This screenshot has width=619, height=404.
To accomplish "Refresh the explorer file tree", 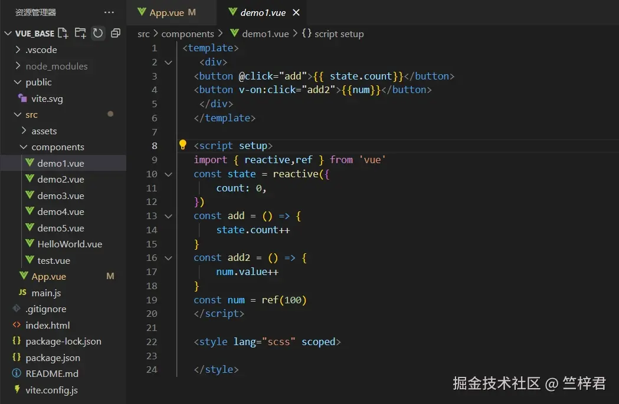I will 98,33.
